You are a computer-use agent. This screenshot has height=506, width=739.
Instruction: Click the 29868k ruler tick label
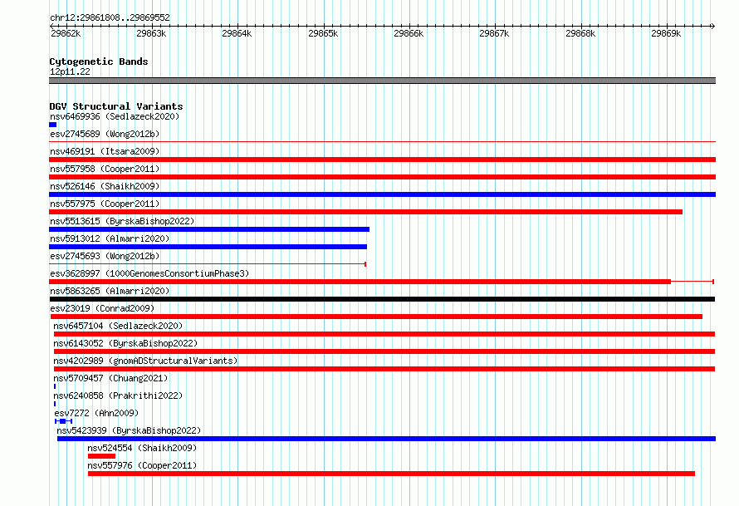580,33
